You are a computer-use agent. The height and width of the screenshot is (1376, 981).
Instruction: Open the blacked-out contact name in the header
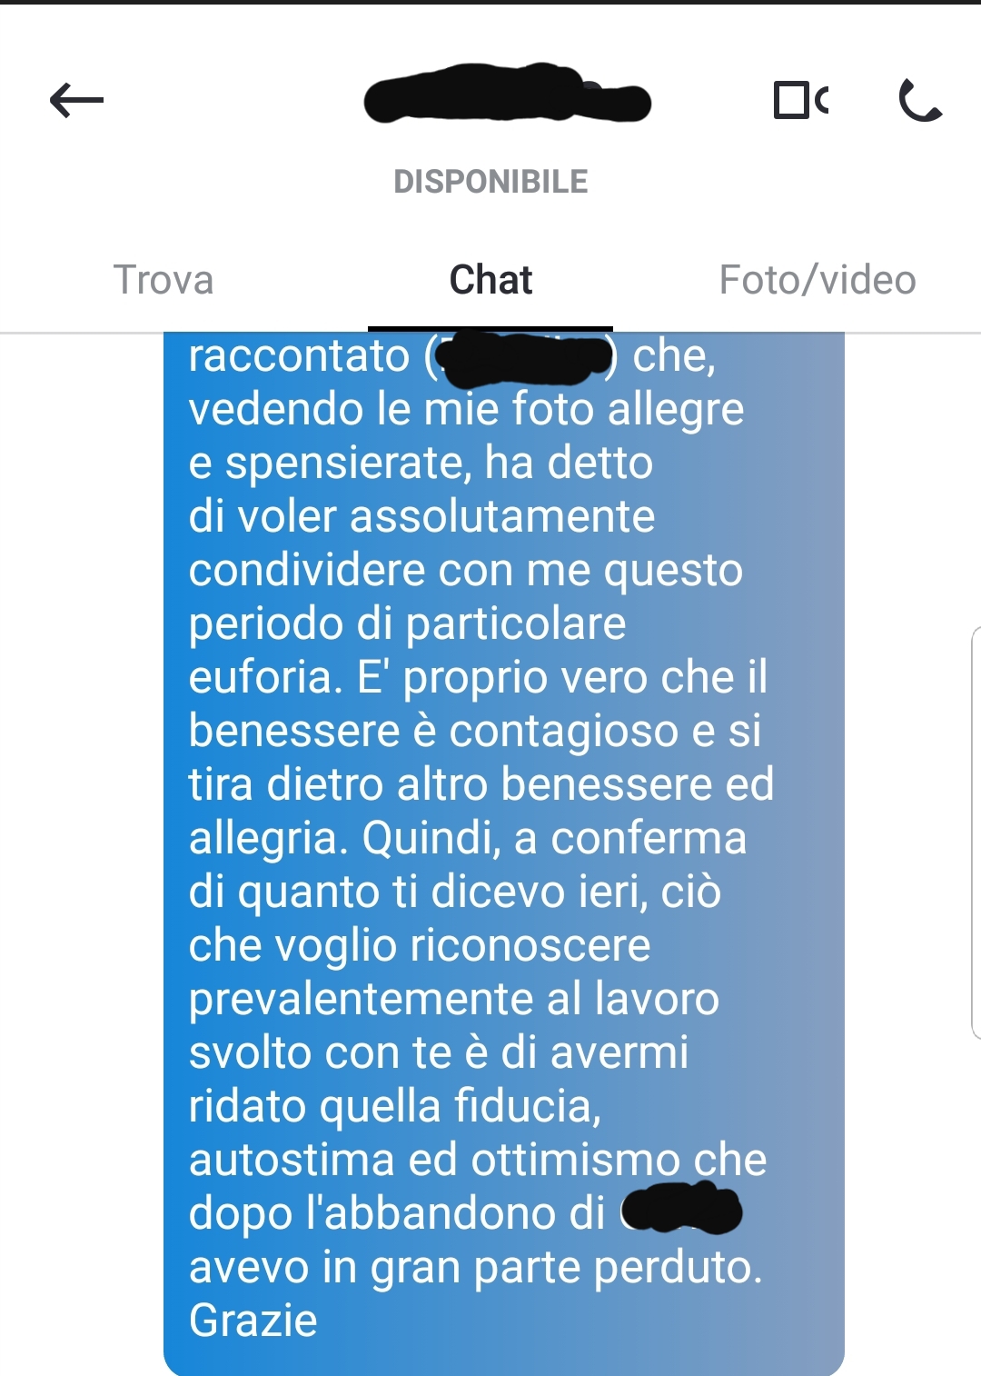pyautogui.click(x=507, y=94)
